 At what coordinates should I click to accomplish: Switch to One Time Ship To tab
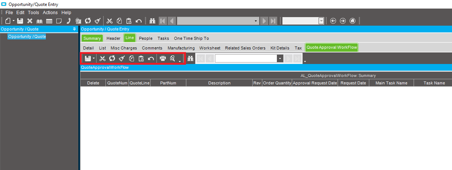coord(192,38)
